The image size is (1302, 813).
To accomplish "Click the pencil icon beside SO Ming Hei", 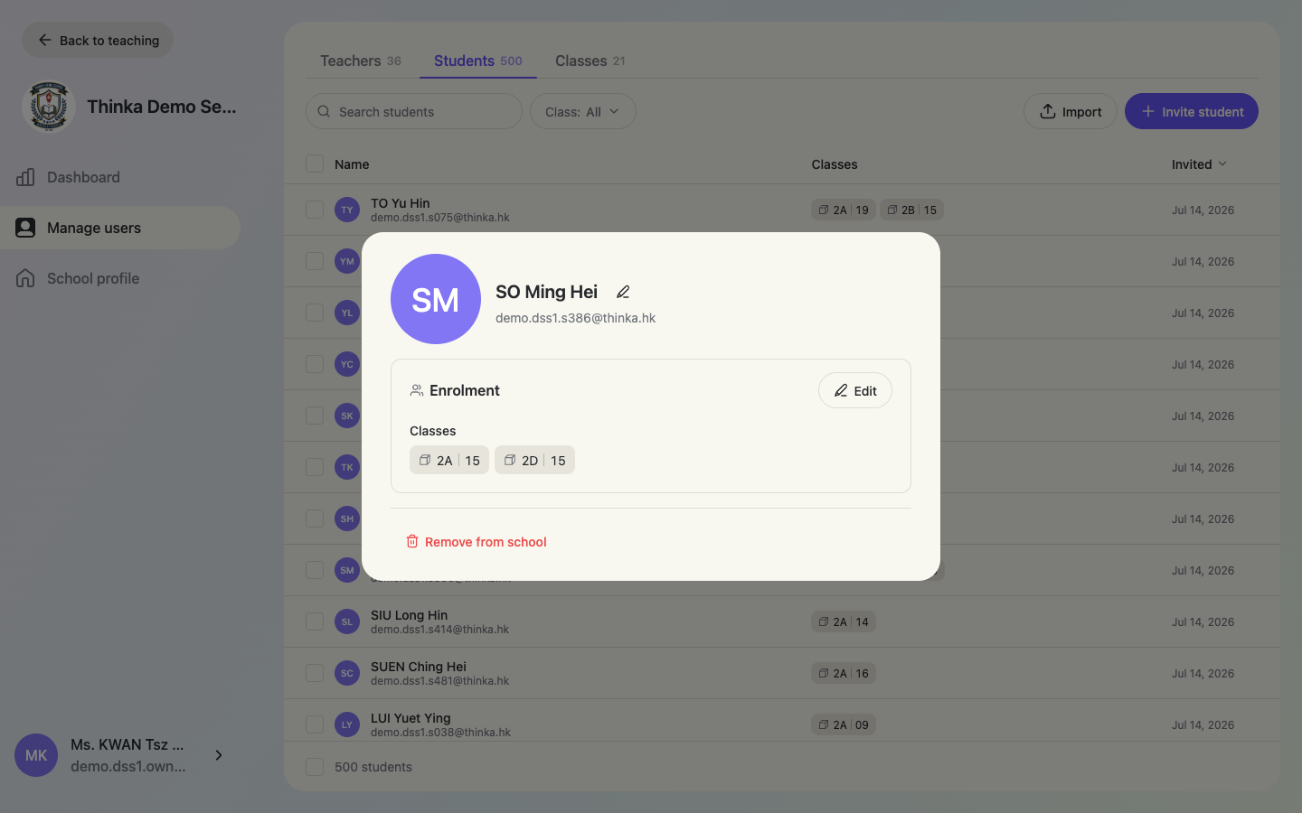I will tap(623, 292).
